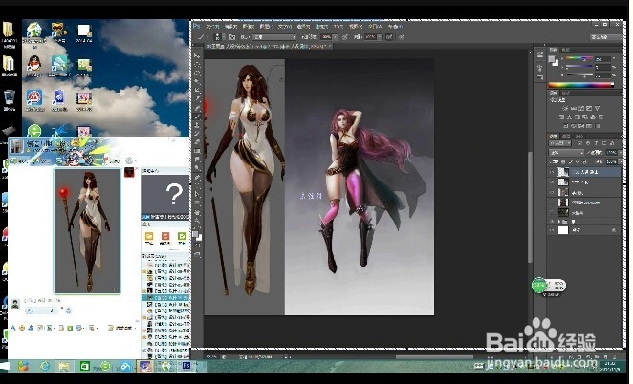Select the Crop tool

(x=198, y=90)
